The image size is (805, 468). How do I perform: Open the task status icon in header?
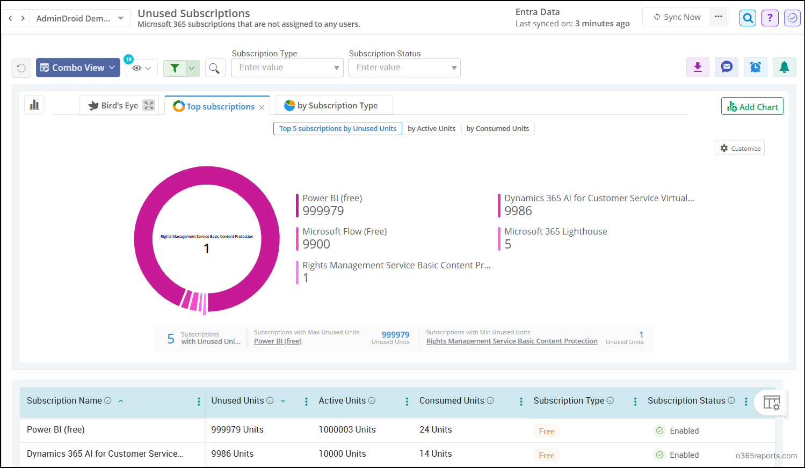[x=792, y=18]
